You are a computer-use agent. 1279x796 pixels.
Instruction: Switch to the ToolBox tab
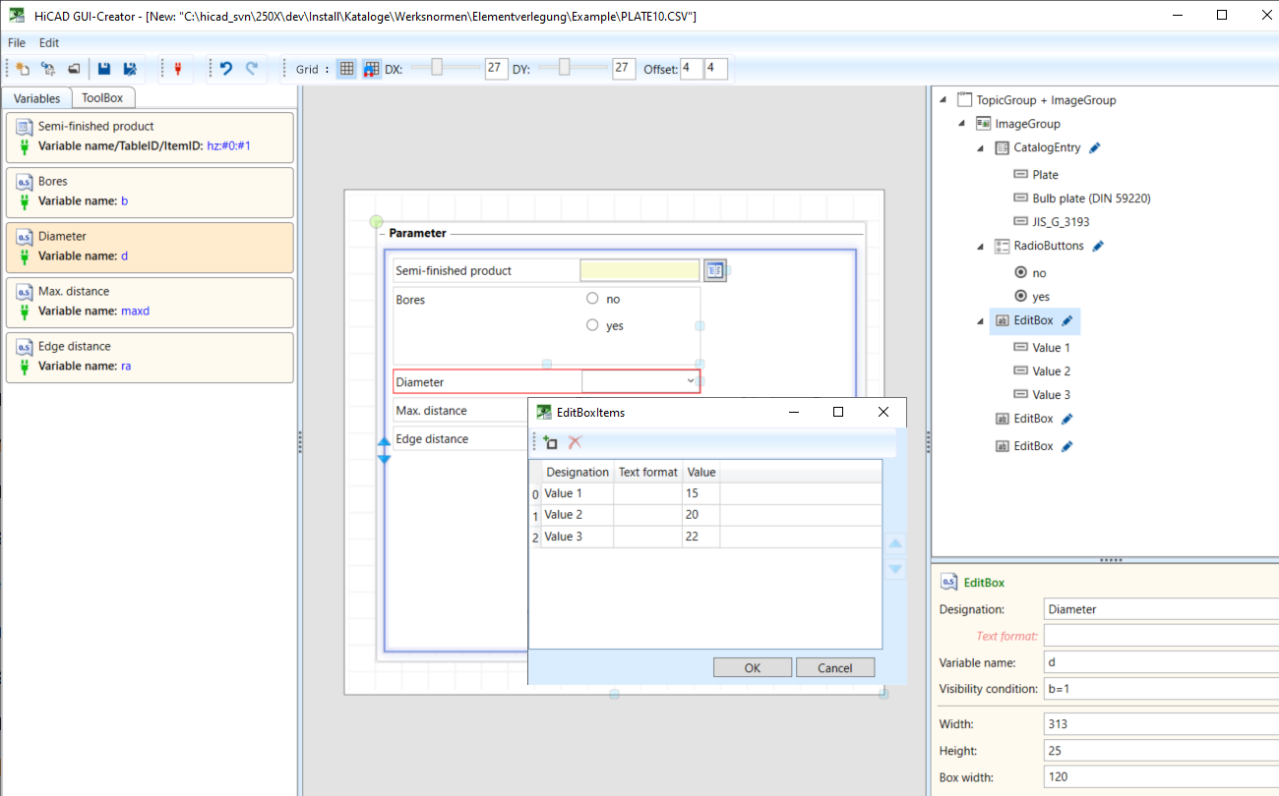[x=102, y=98]
